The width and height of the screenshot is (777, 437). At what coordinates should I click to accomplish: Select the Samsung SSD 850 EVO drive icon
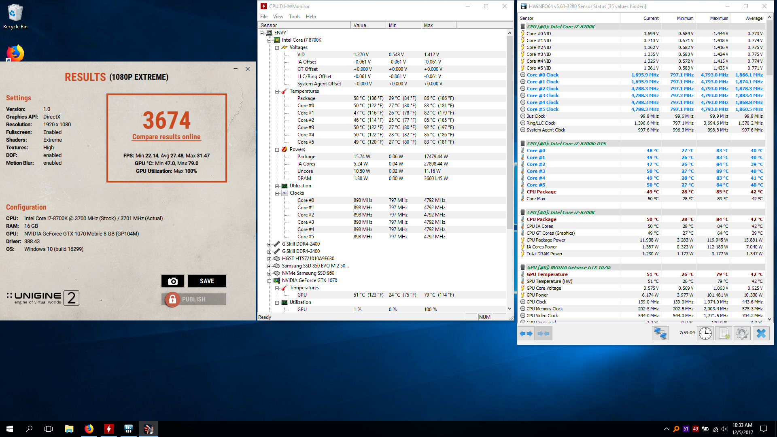pyautogui.click(x=277, y=266)
